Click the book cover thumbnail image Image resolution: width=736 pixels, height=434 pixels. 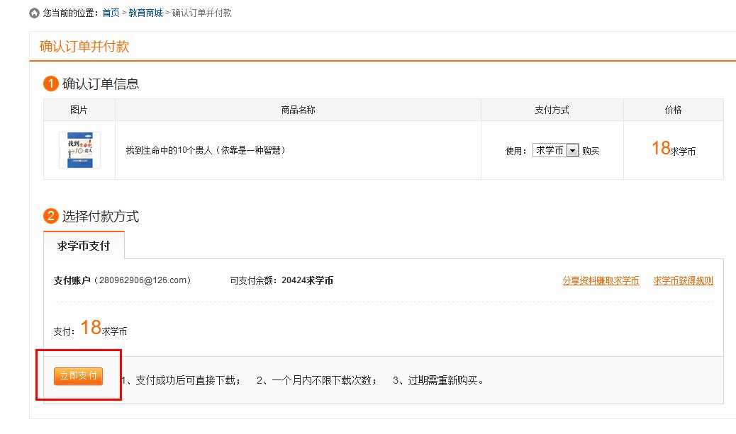click(x=80, y=149)
